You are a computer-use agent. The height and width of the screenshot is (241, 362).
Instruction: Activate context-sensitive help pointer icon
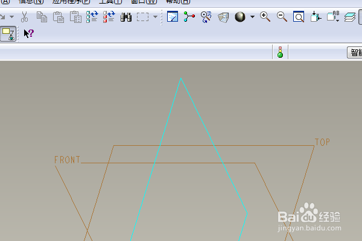pos(29,34)
